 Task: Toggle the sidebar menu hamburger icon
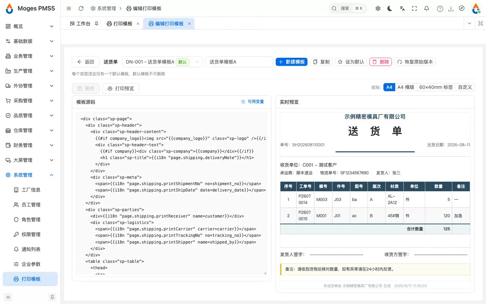click(69, 8)
